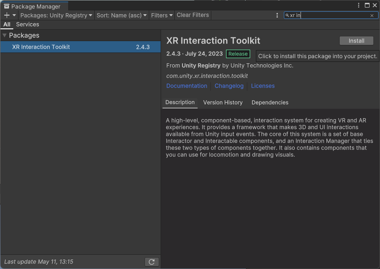
Task: Open the Licenses link
Action: (x=262, y=86)
